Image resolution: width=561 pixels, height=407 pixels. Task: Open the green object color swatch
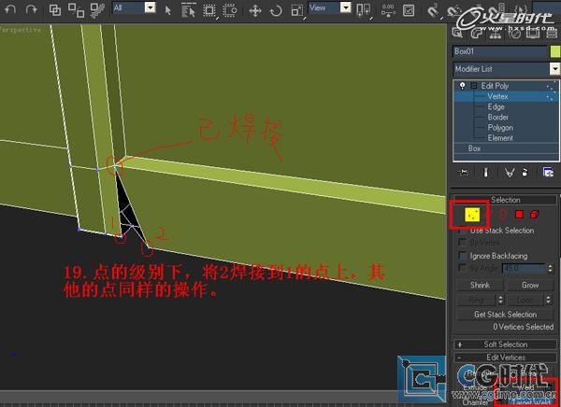tap(555, 52)
